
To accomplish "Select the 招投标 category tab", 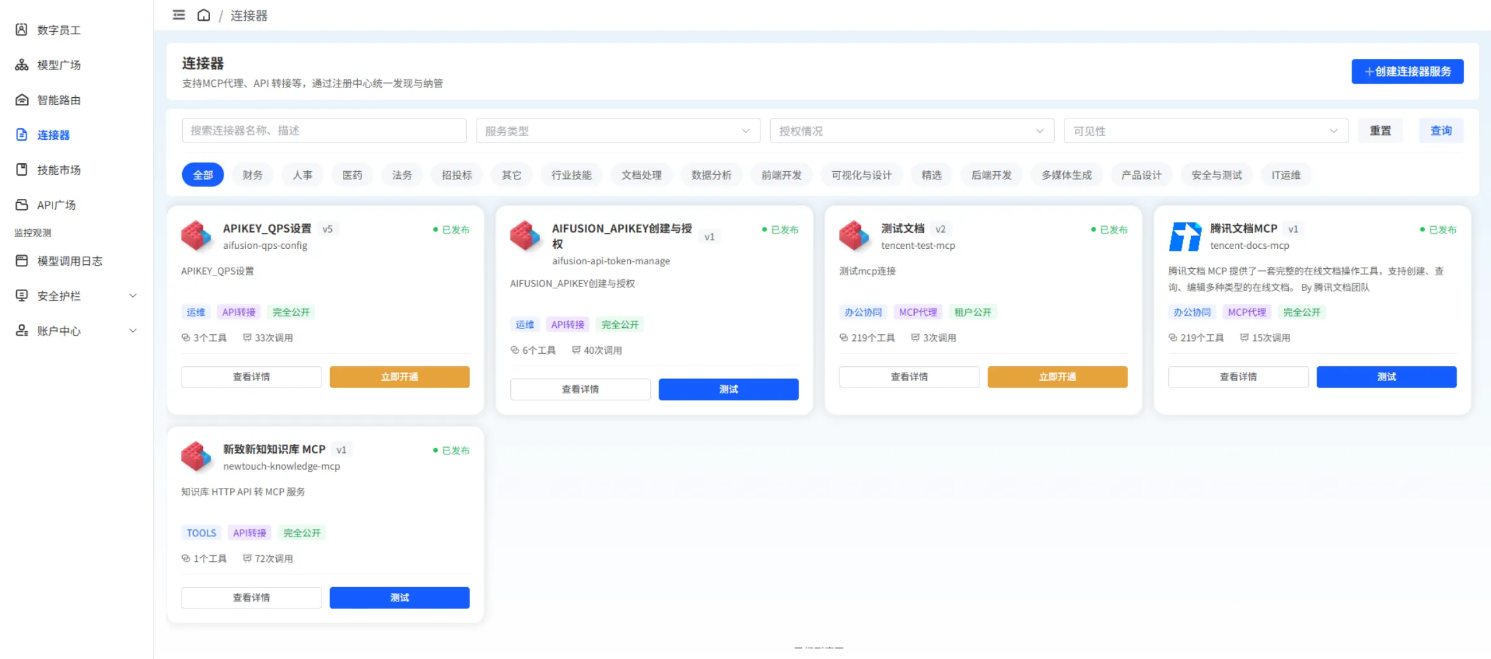I will pyautogui.click(x=457, y=175).
